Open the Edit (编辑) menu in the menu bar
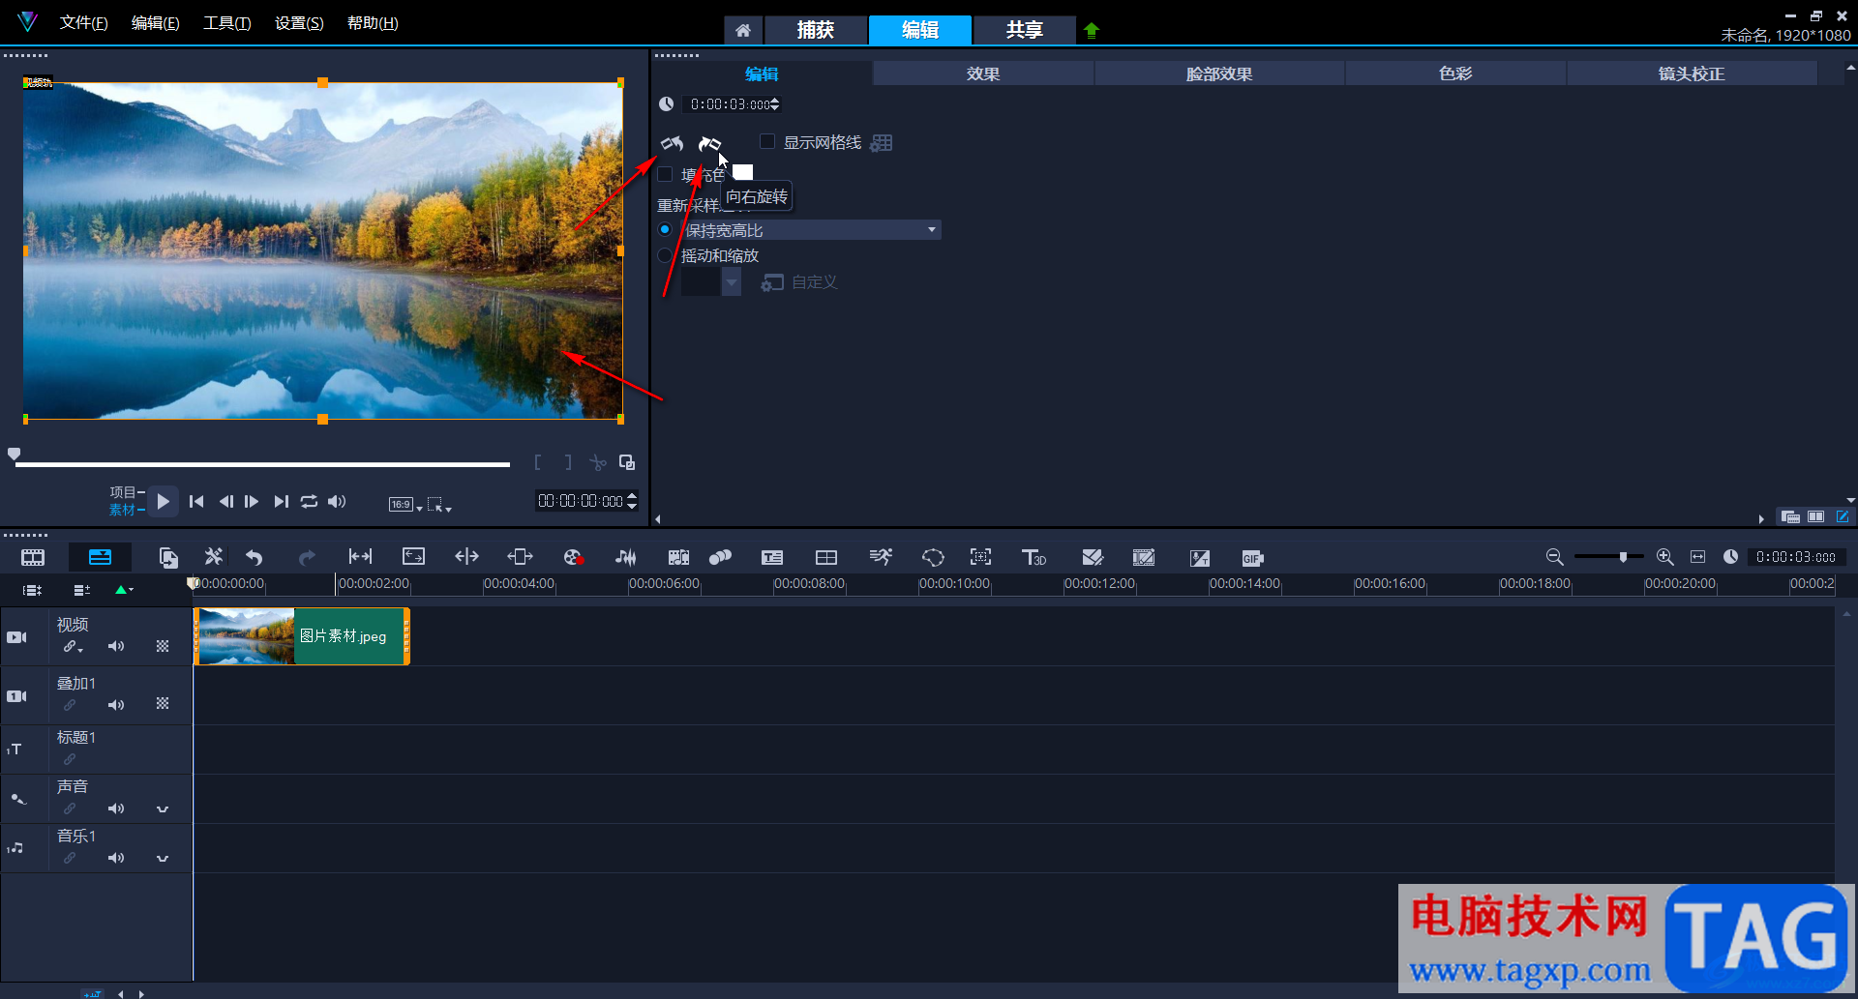Image resolution: width=1858 pixels, height=999 pixels. coord(155,22)
